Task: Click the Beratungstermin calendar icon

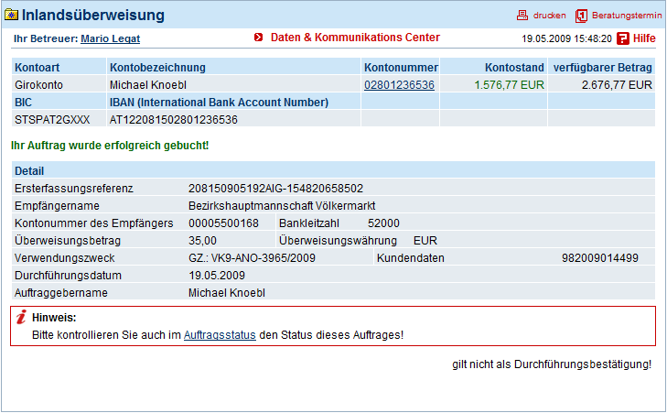Action: (581, 16)
